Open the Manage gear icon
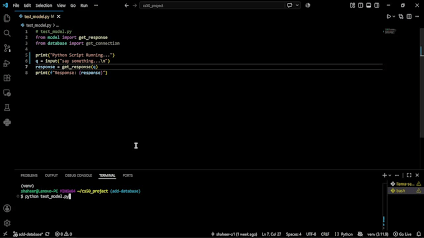Screen dimensions: 424x238 7,223
